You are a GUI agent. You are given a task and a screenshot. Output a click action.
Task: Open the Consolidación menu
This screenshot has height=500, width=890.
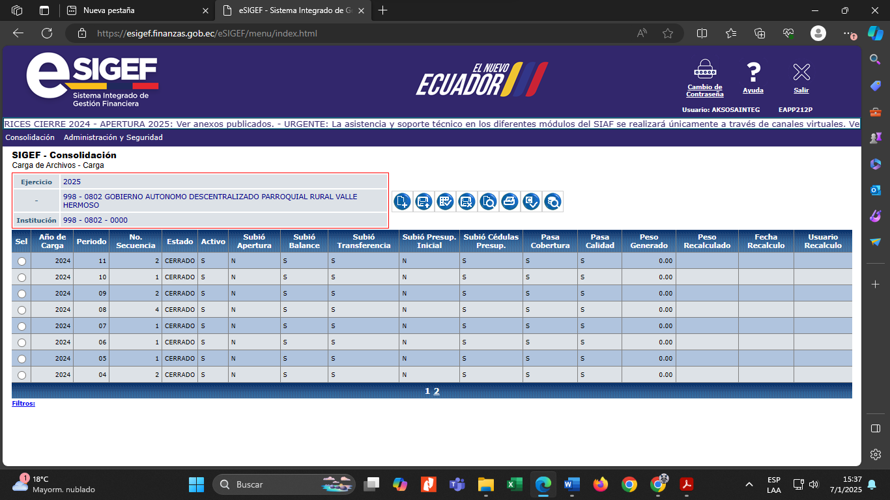click(x=30, y=137)
